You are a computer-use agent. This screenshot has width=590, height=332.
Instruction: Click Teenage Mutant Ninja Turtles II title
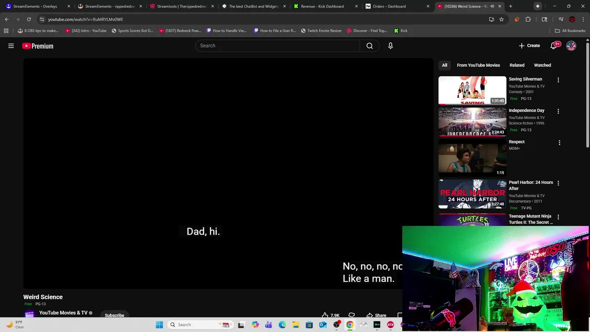click(531, 219)
